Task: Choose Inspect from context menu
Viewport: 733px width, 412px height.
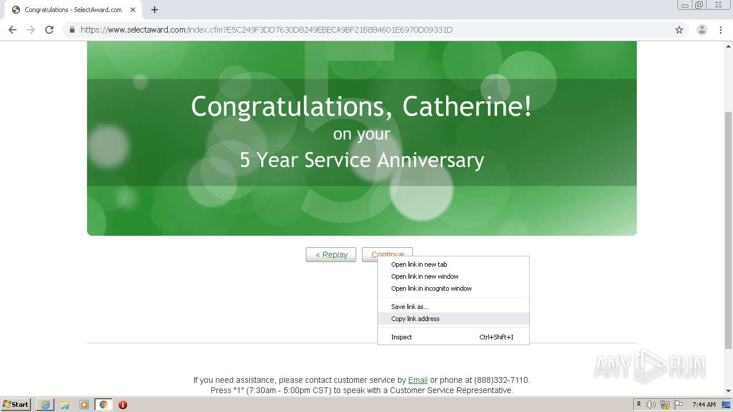Action: (x=454, y=337)
